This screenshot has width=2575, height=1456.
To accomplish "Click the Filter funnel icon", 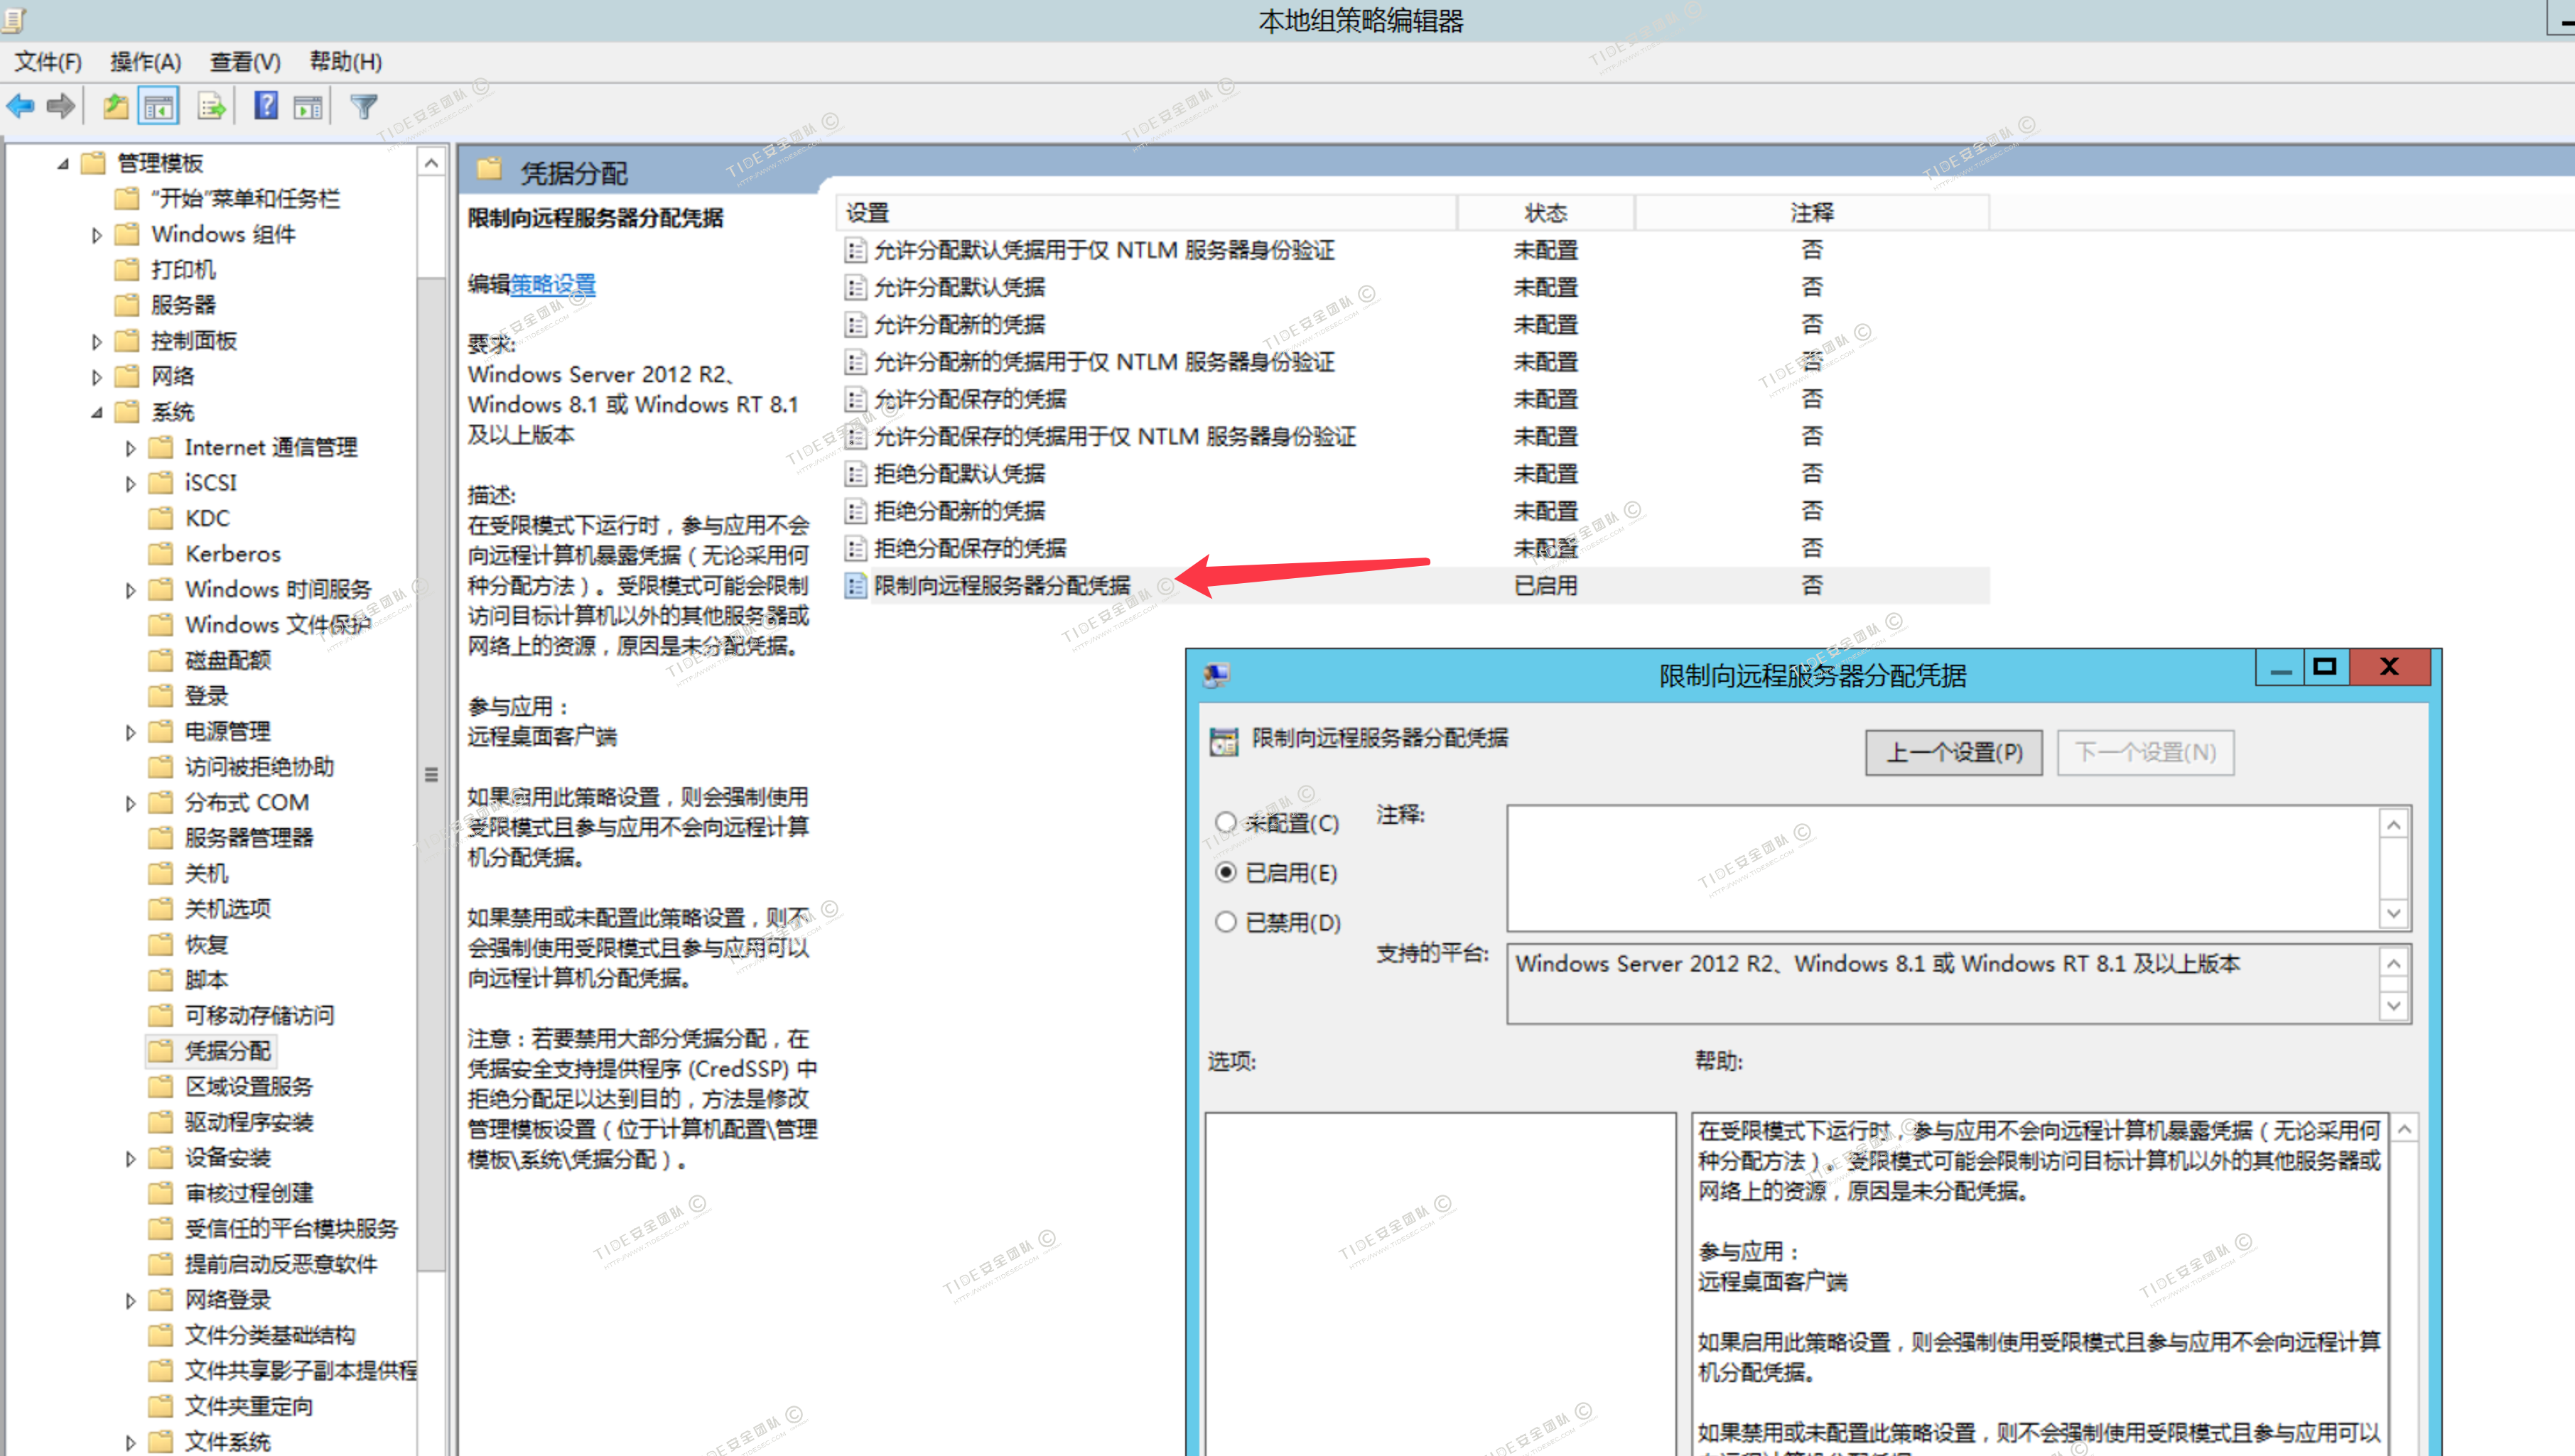I will [x=363, y=106].
